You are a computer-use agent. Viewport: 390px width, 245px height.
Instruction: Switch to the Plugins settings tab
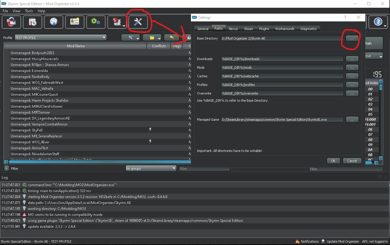264,29
